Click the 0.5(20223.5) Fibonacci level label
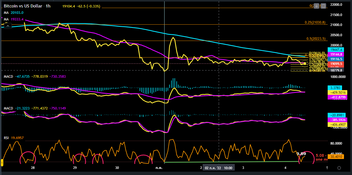Screen dimensions: 352x175 pyautogui.click(x=316, y=39)
